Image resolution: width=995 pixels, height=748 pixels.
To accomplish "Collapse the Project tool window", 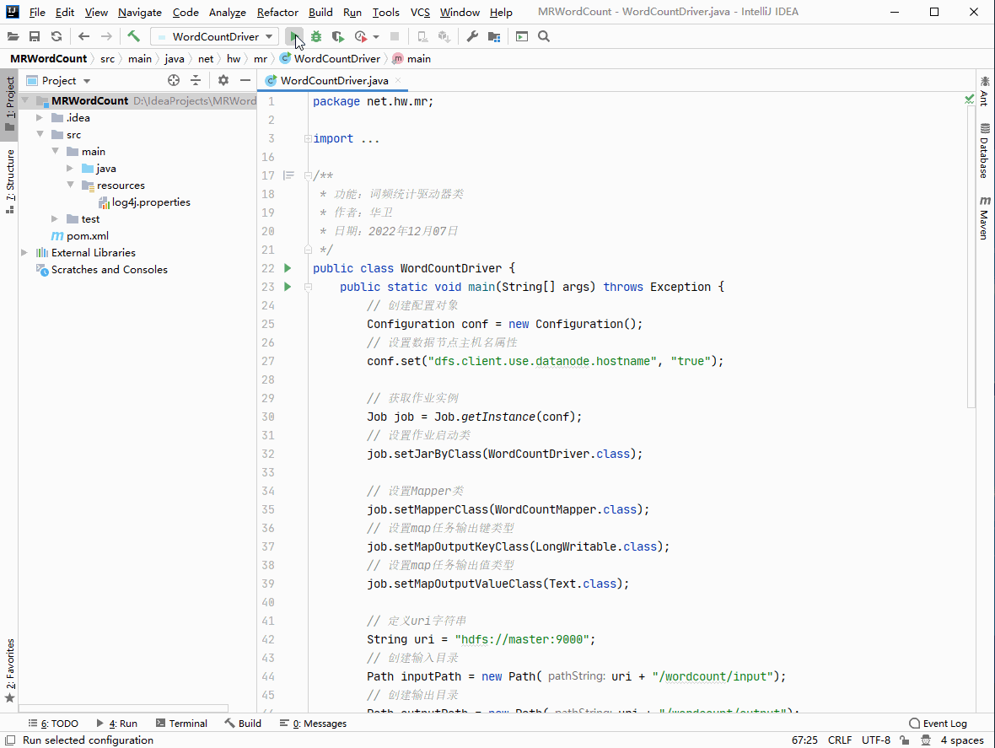I will click(245, 80).
